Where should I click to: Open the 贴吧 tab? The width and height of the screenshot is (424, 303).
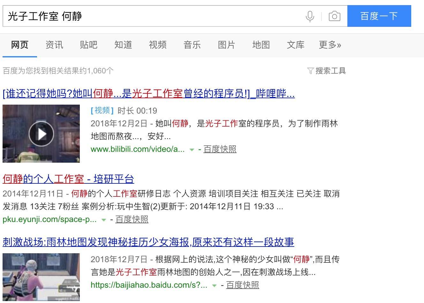[88, 45]
